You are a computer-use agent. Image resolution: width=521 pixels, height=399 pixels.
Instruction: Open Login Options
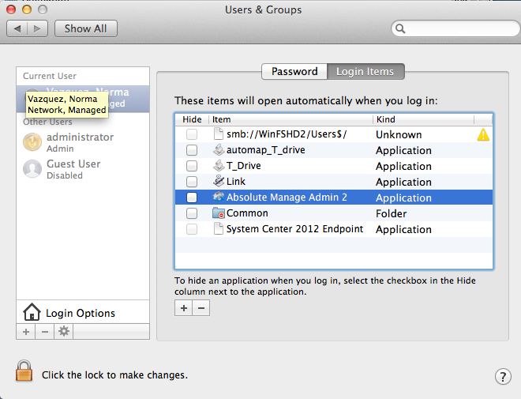(x=83, y=312)
